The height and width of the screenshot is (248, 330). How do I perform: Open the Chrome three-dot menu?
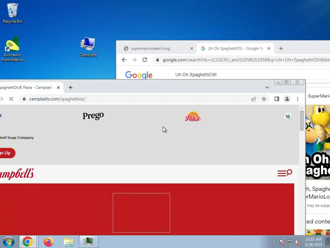click(297, 99)
